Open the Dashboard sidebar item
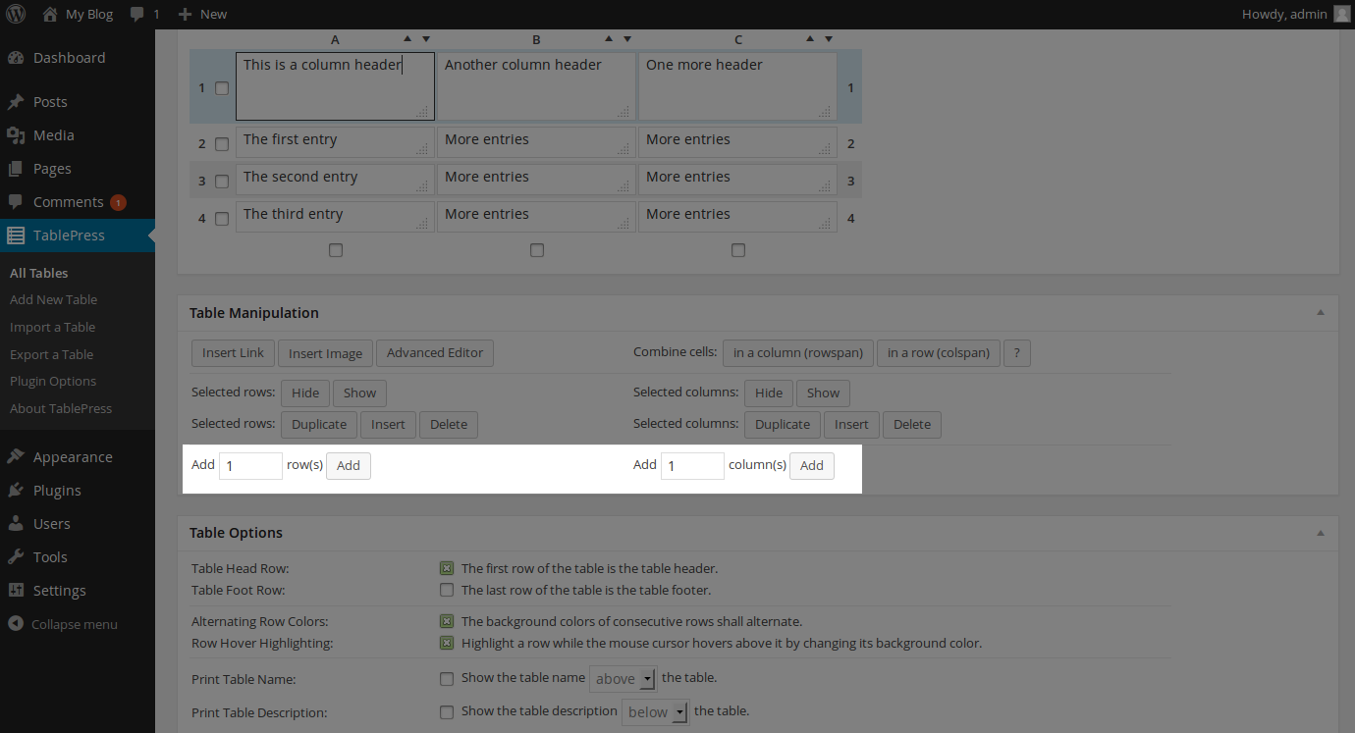The image size is (1355, 733). 68,58
